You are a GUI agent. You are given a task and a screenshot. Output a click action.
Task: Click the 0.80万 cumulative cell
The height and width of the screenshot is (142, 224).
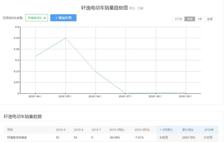click(x=164, y=137)
